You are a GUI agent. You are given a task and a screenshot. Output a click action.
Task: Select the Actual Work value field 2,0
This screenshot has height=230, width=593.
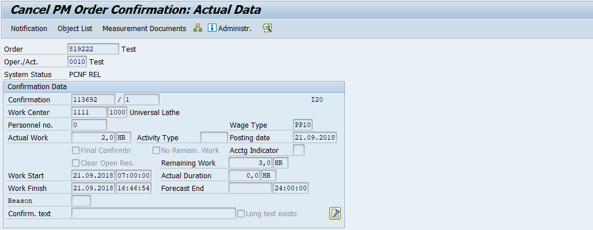point(93,137)
